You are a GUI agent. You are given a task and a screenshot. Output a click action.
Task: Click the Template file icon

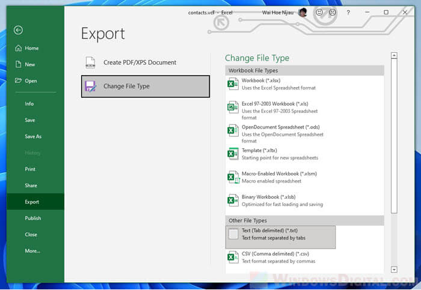[233, 154]
